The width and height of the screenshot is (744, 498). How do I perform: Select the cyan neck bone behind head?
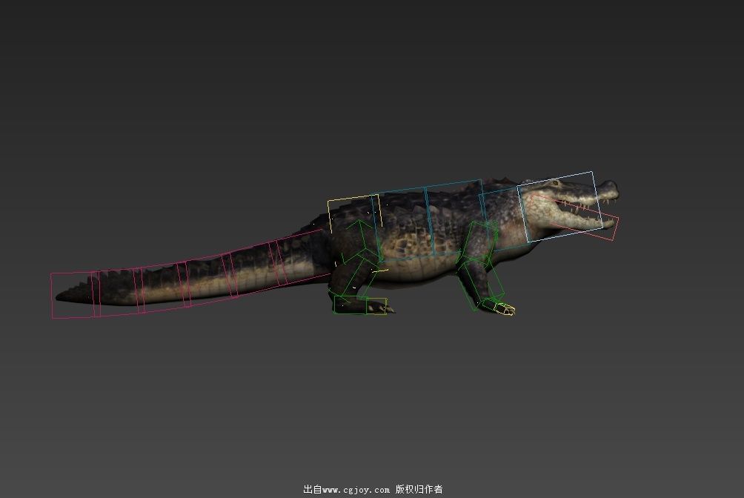coord(503,219)
